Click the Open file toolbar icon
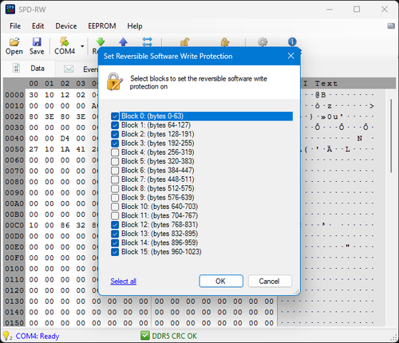This screenshot has width=399, height=343. click(14, 42)
